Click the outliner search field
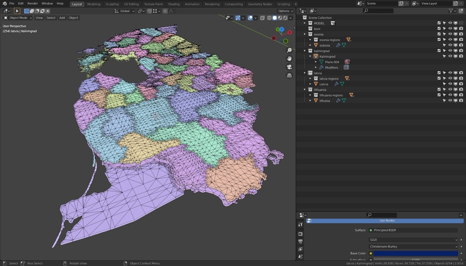Viewport: 466px width, 266px height. pyautogui.click(x=378, y=11)
